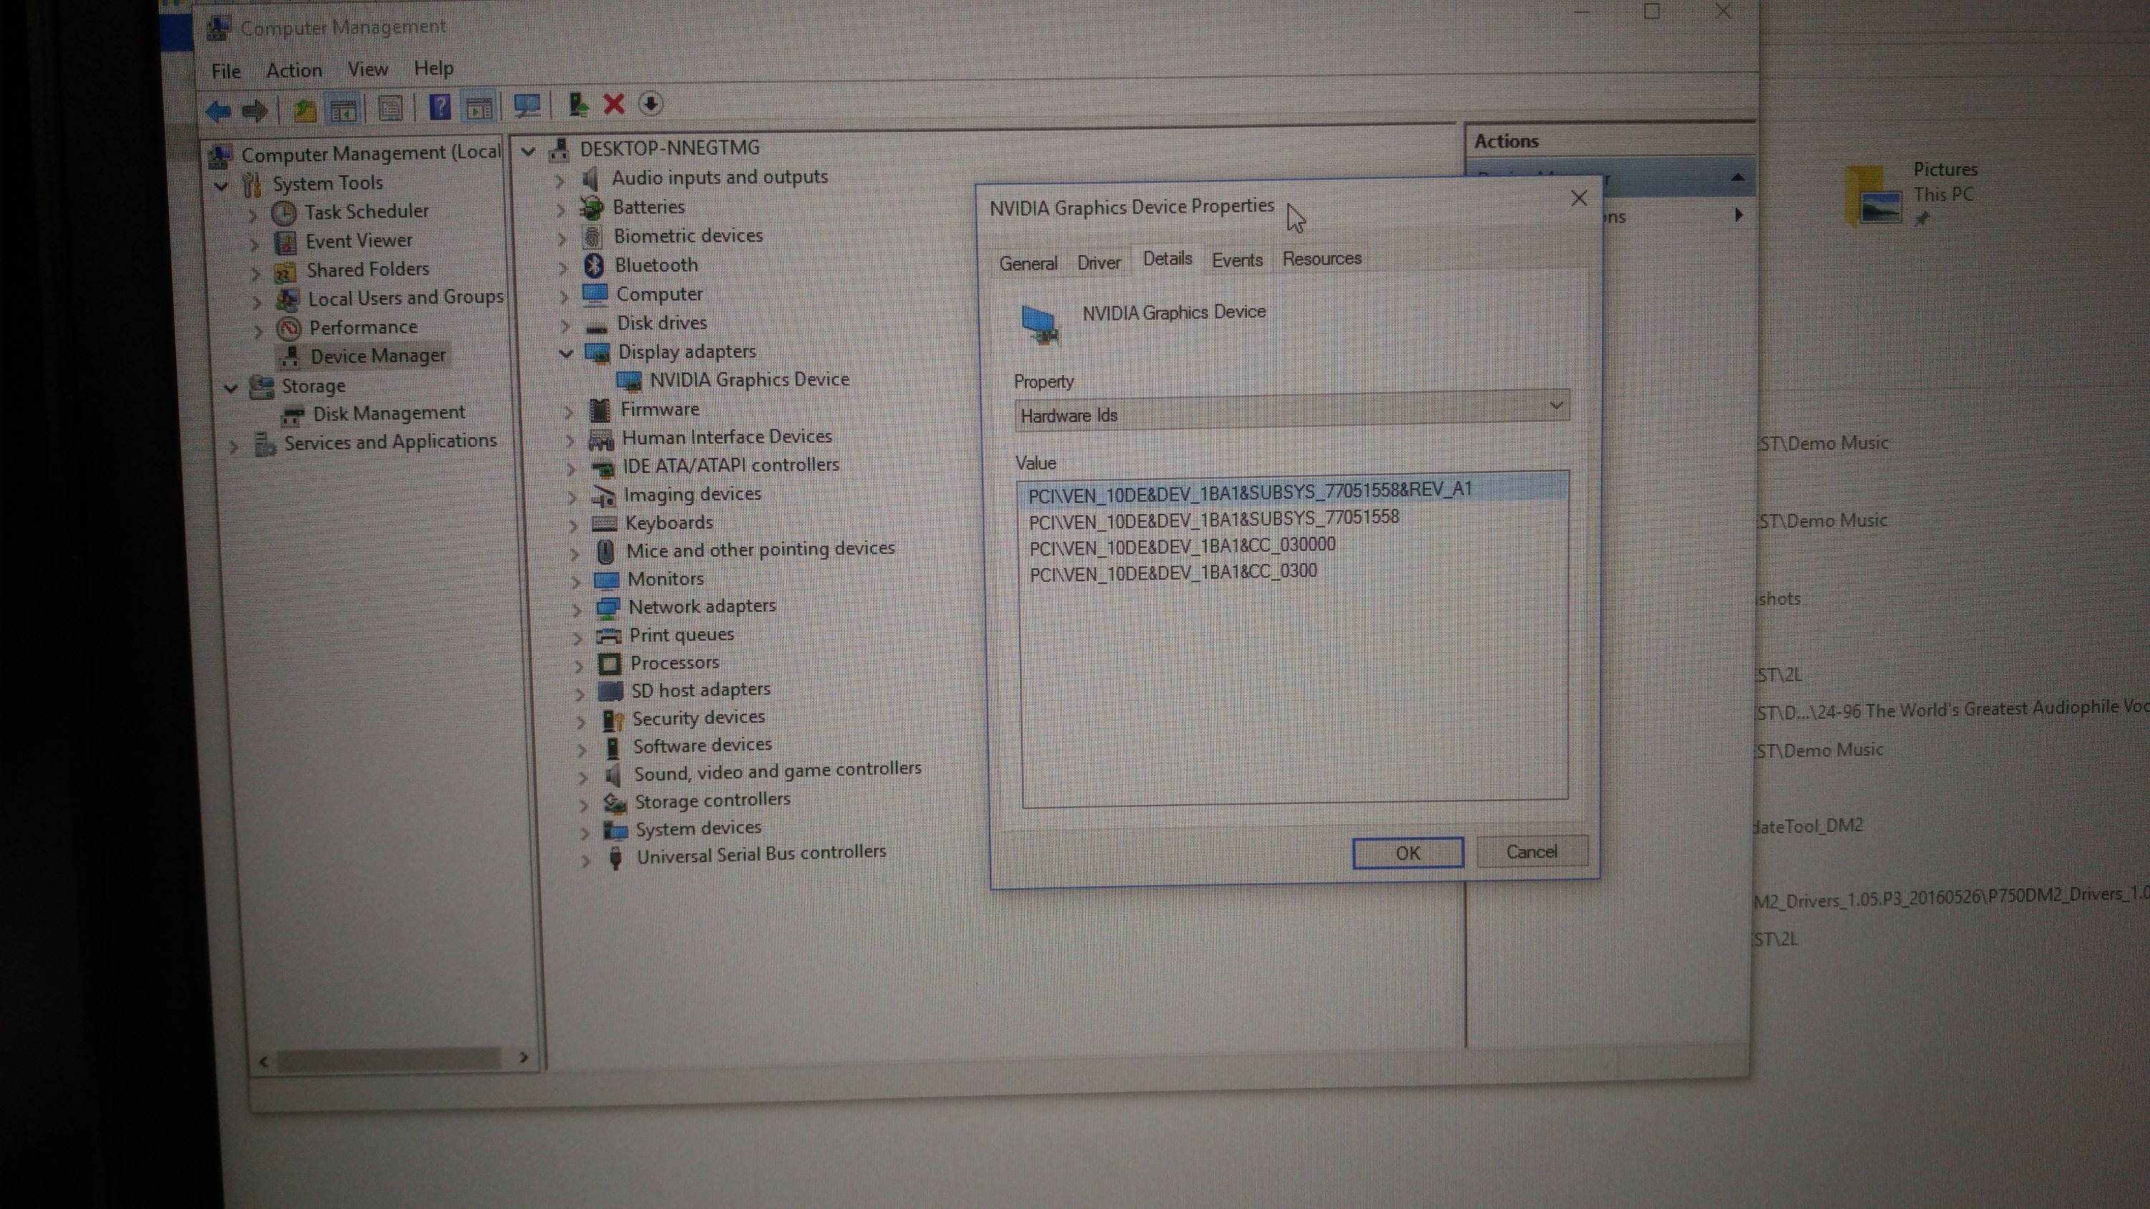Switch to the Driver tab

point(1099,263)
